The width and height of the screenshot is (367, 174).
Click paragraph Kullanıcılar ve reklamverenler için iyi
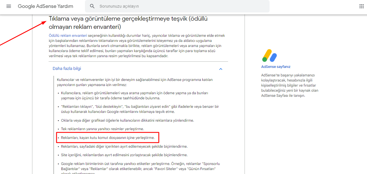[x=135, y=82]
